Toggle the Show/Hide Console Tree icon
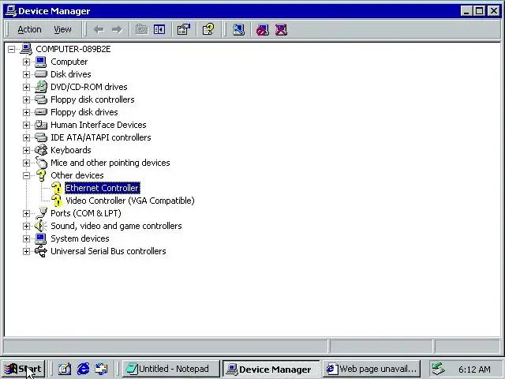 point(159,30)
